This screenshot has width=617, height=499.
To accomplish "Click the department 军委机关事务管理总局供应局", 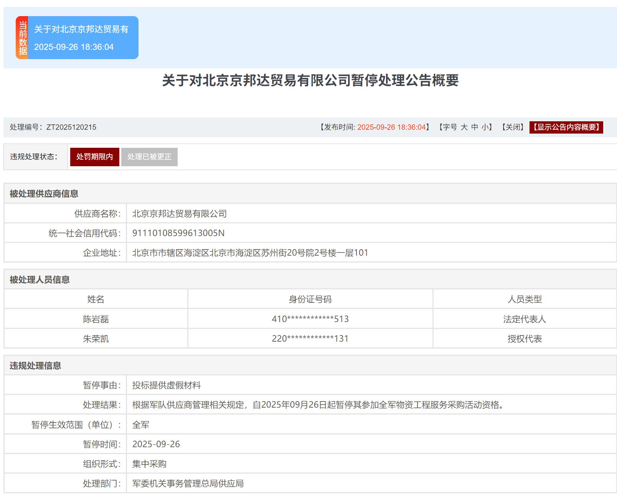I will tap(188, 484).
